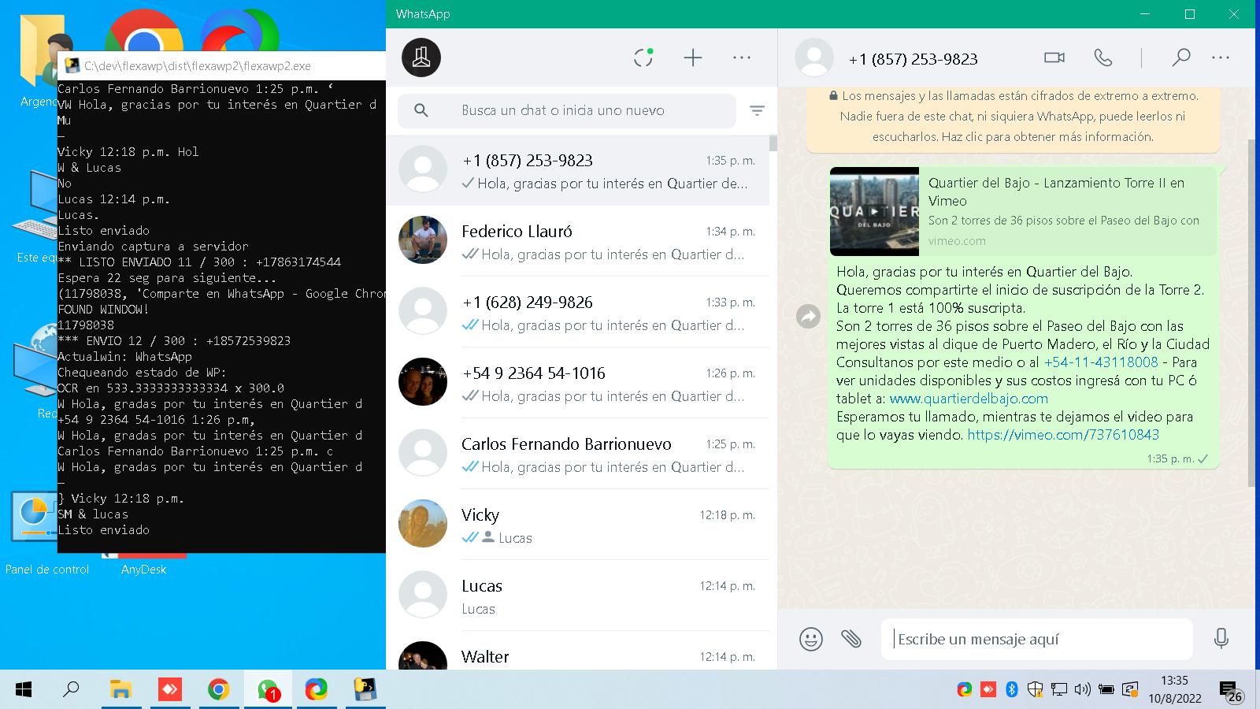Open chat with +1 (857) 253-9823

click(577, 170)
